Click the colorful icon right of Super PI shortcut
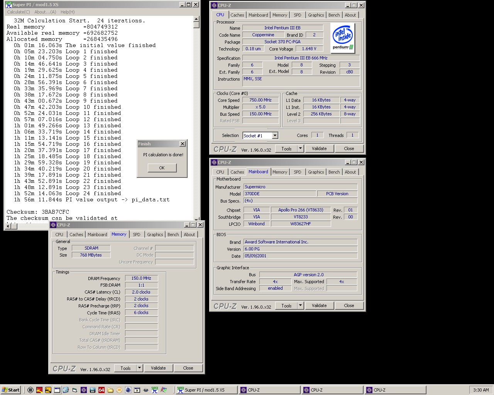Screen dimensions: 494x395 [164, 390]
